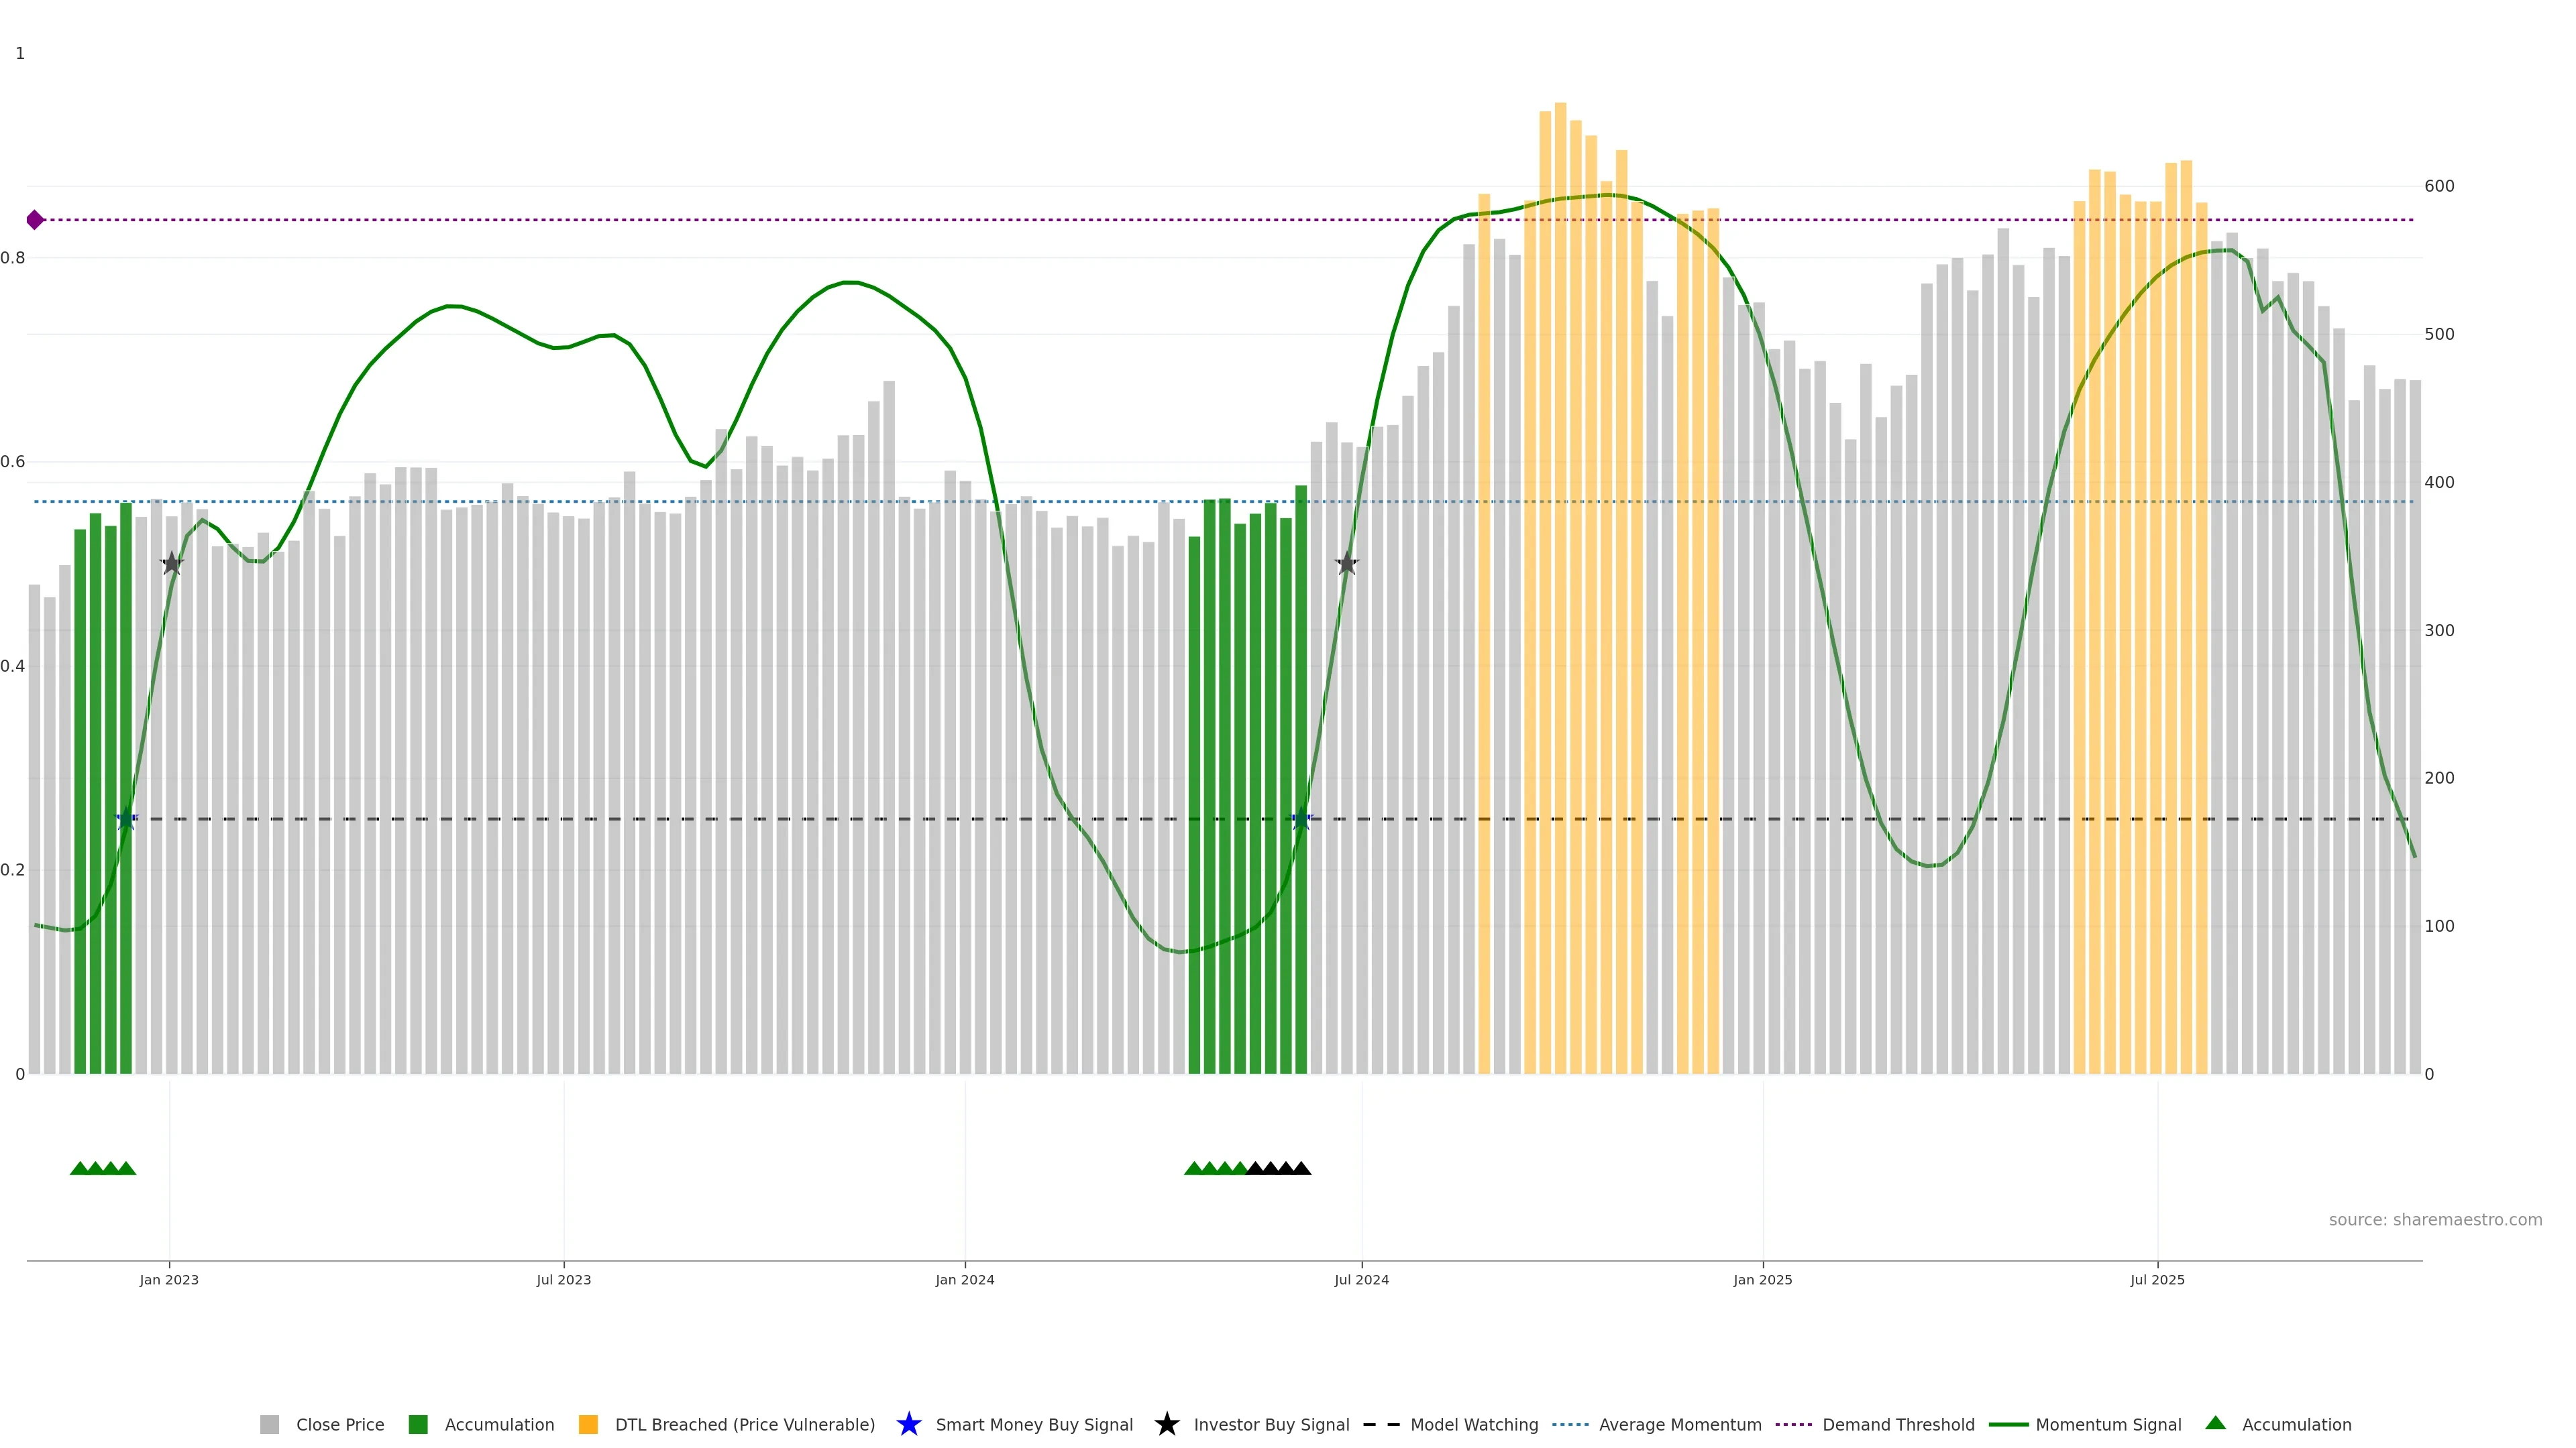
Task: Toggle Momentum Signal line in legend
Action: coord(2108,1425)
